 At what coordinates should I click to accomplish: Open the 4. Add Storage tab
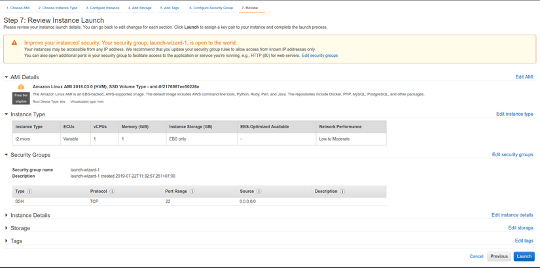(x=139, y=8)
